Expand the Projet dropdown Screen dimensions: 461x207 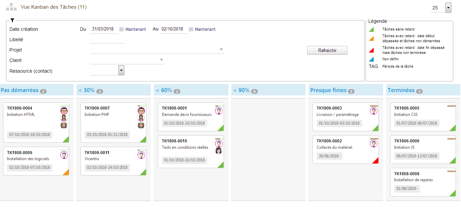click(x=221, y=50)
